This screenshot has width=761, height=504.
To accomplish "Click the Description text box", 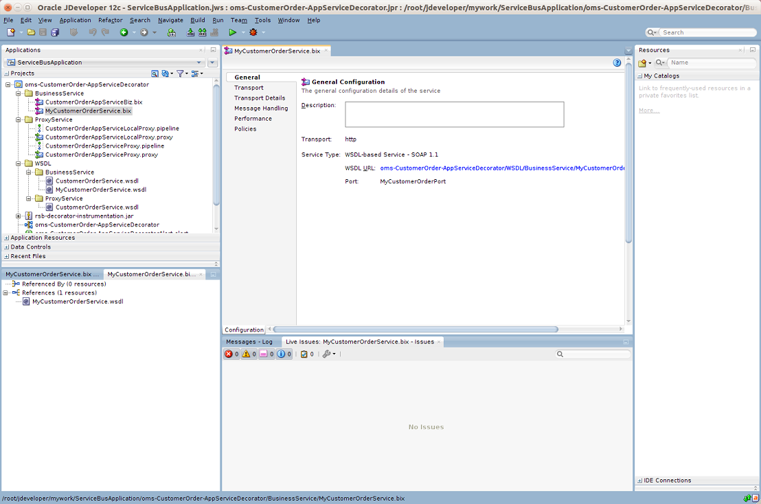I will tap(454, 115).
